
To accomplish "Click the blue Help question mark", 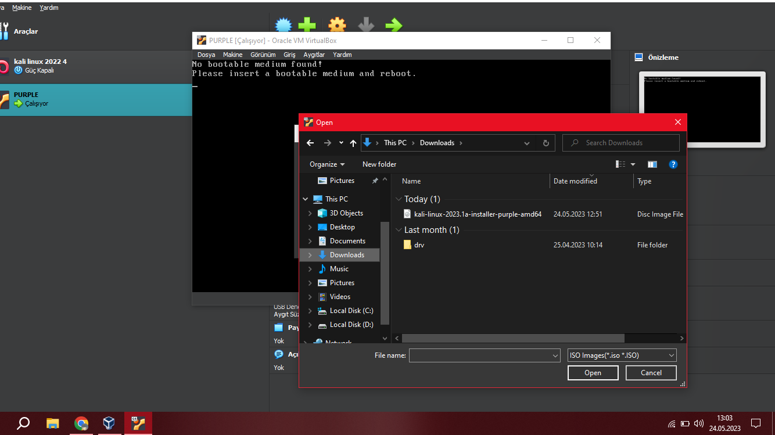I will [x=673, y=164].
